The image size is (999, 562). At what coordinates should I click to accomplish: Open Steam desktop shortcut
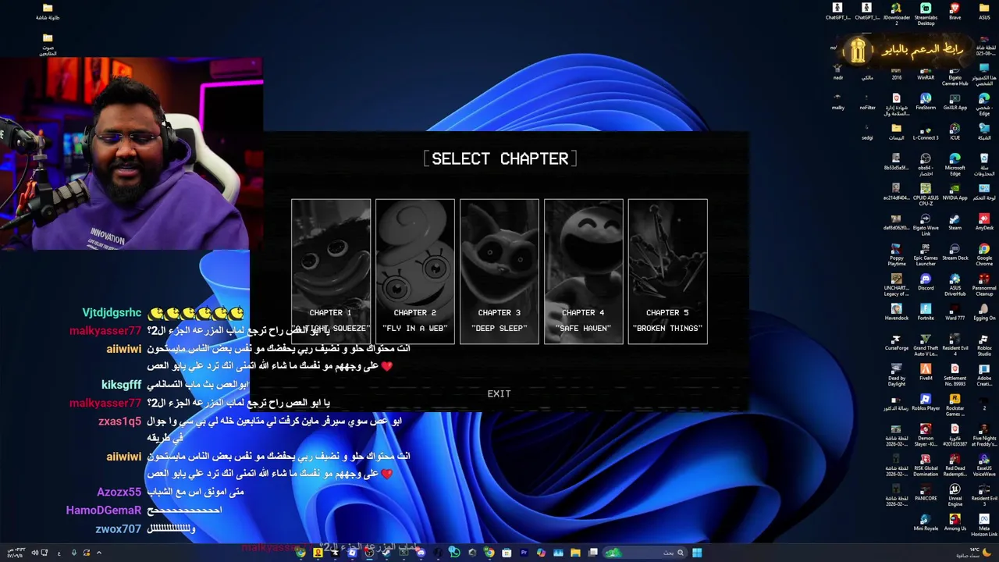coord(955,222)
